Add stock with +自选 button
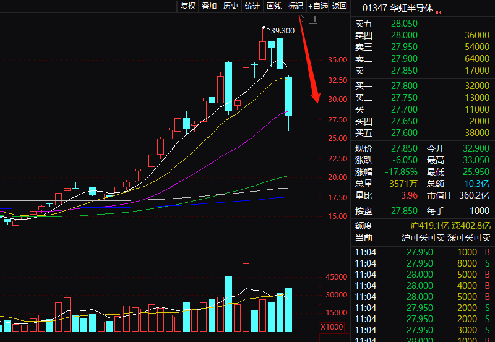 coord(318,6)
